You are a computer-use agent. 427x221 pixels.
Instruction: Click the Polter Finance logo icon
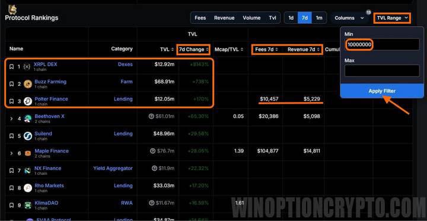(28, 101)
